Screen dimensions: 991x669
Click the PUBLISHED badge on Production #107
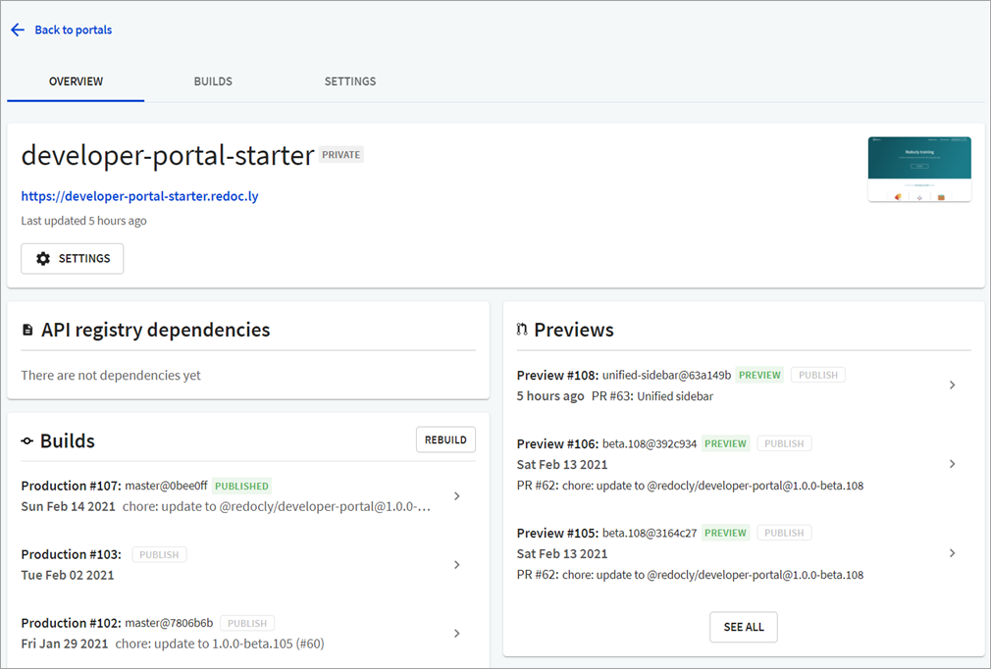(241, 486)
